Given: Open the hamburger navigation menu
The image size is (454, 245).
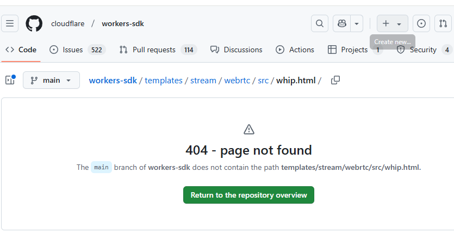Looking at the screenshot, I should click(x=10, y=23).
